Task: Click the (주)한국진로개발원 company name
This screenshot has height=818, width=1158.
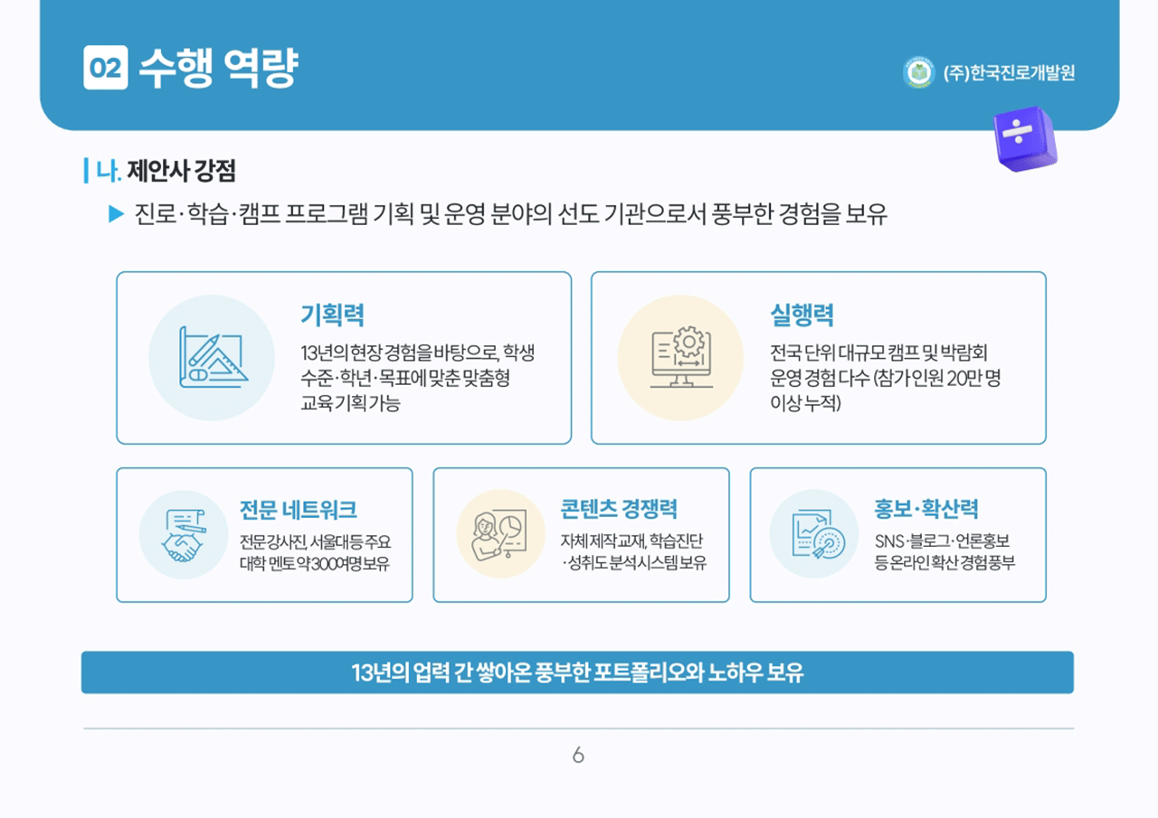Action: pos(1009,73)
